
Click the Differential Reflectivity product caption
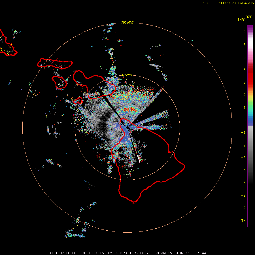pos(127,253)
